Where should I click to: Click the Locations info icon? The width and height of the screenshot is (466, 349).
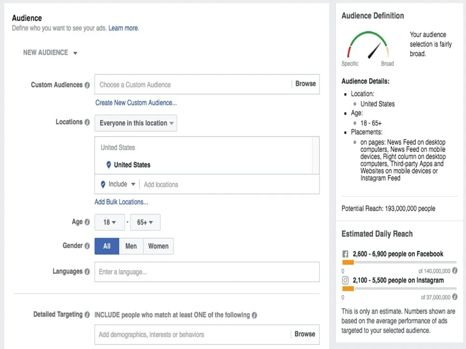click(x=87, y=122)
